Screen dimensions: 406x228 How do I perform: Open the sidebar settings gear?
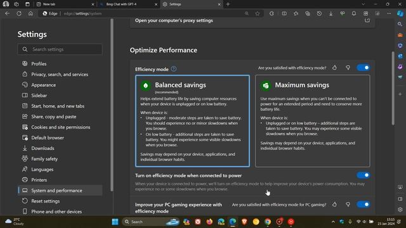tap(400, 210)
